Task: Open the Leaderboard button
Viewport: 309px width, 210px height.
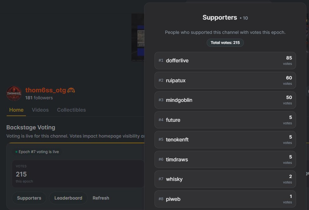Action: click(68, 198)
